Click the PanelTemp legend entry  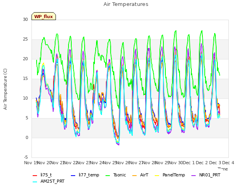coord(170,175)
